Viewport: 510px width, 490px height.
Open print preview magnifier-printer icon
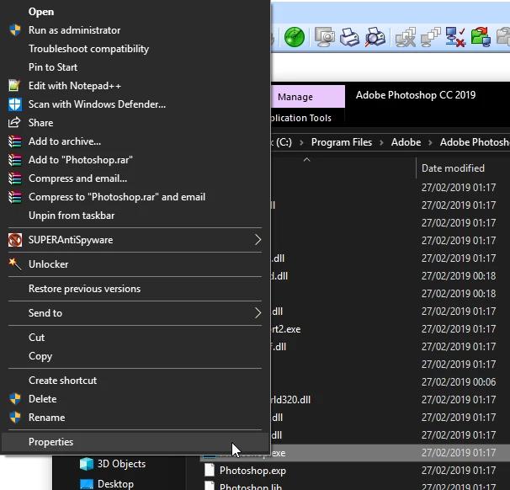click(375, 37)
